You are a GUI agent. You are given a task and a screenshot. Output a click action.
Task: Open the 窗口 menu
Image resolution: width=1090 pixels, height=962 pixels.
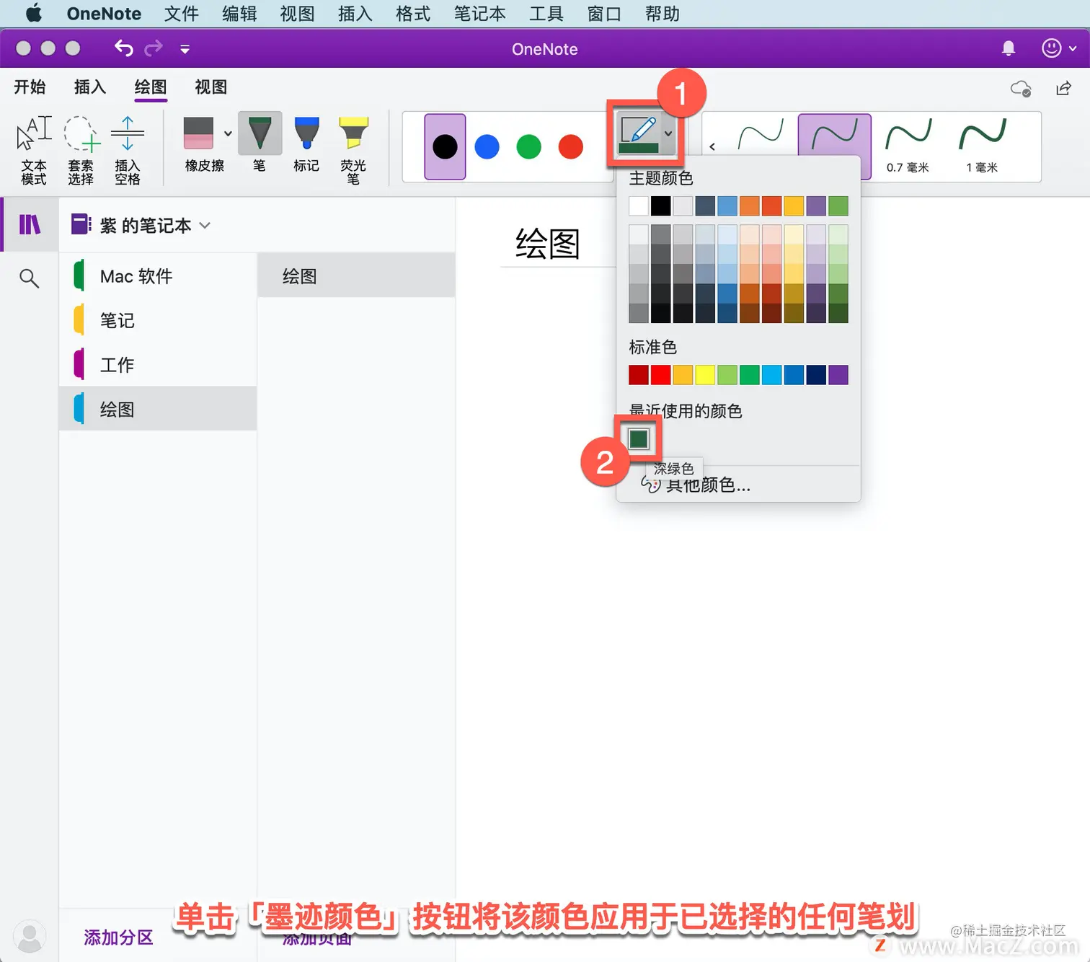(604, 14)
